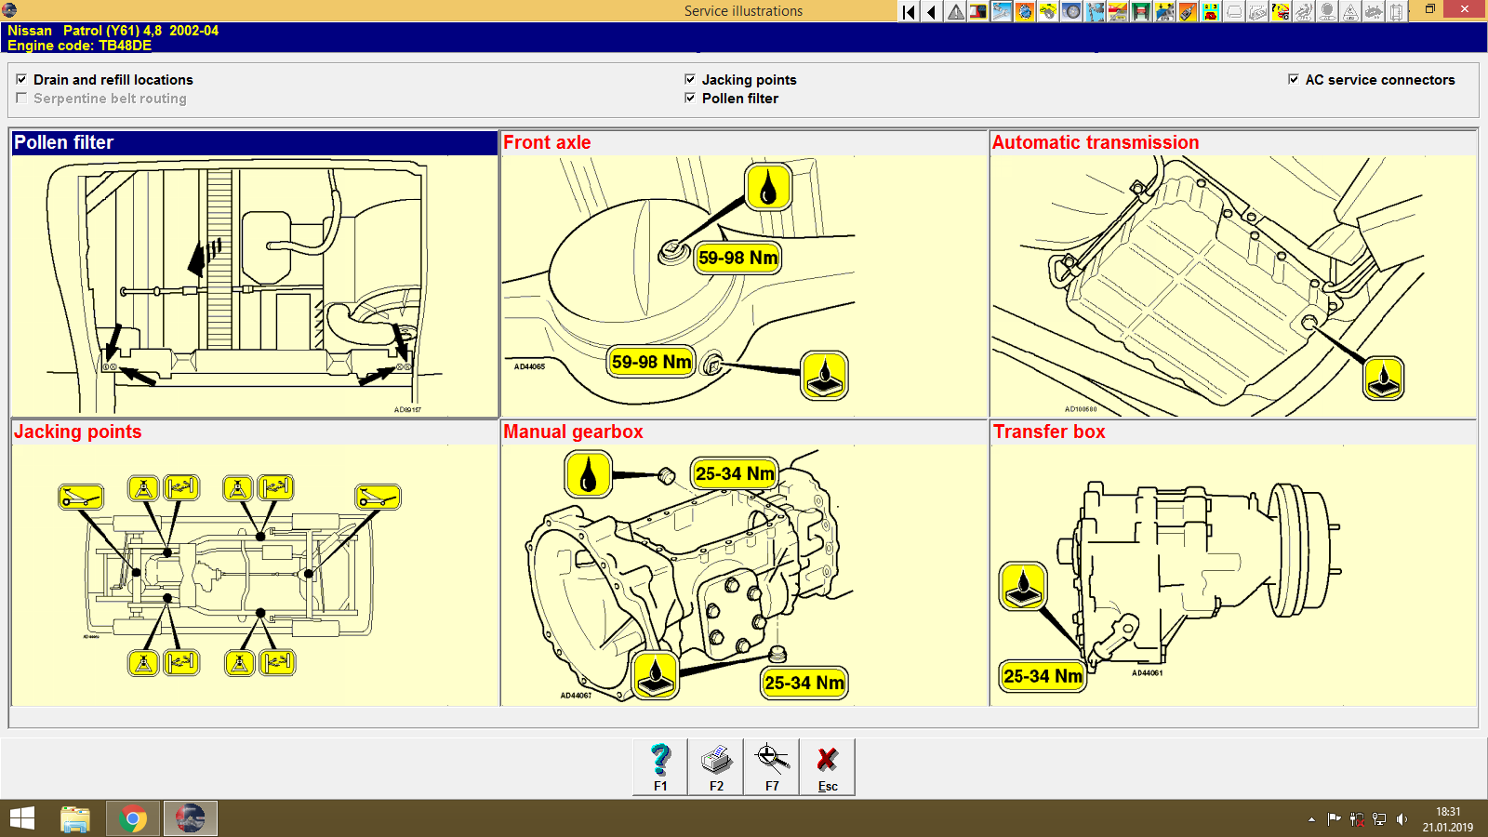Screen dimensions: 1488x837
Task: Open Google Chrome from the taskbar
Action: point(132,818)
